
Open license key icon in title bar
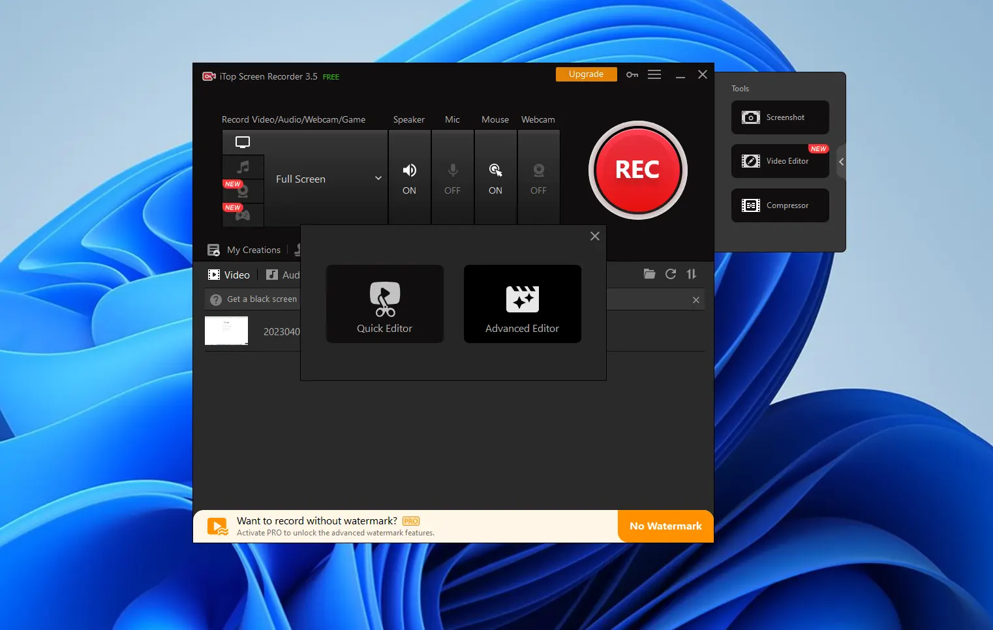(632, 75)
